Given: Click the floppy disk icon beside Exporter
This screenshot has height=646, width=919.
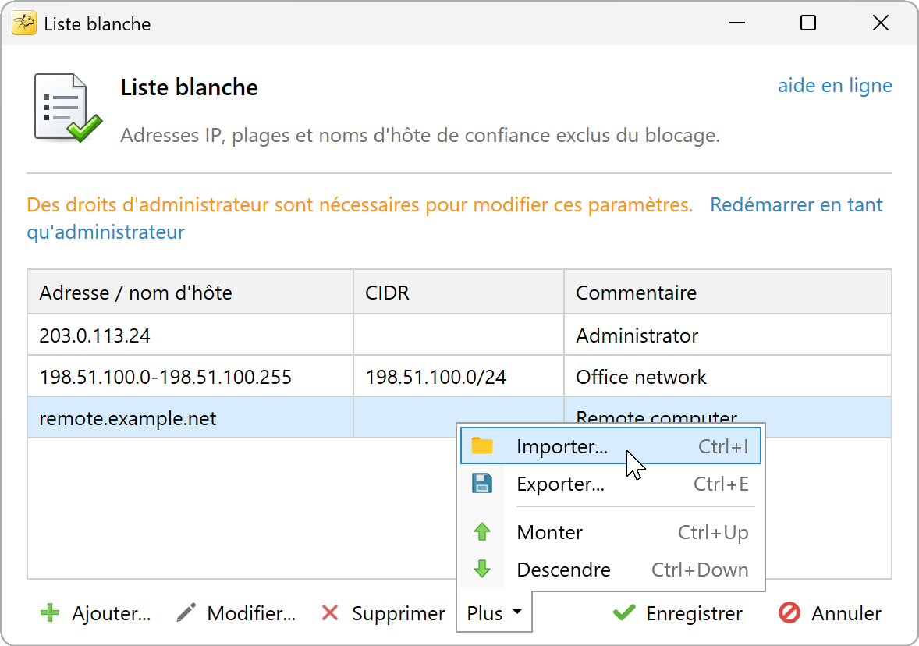Looking at the screenshot, I should pos(482,484).
